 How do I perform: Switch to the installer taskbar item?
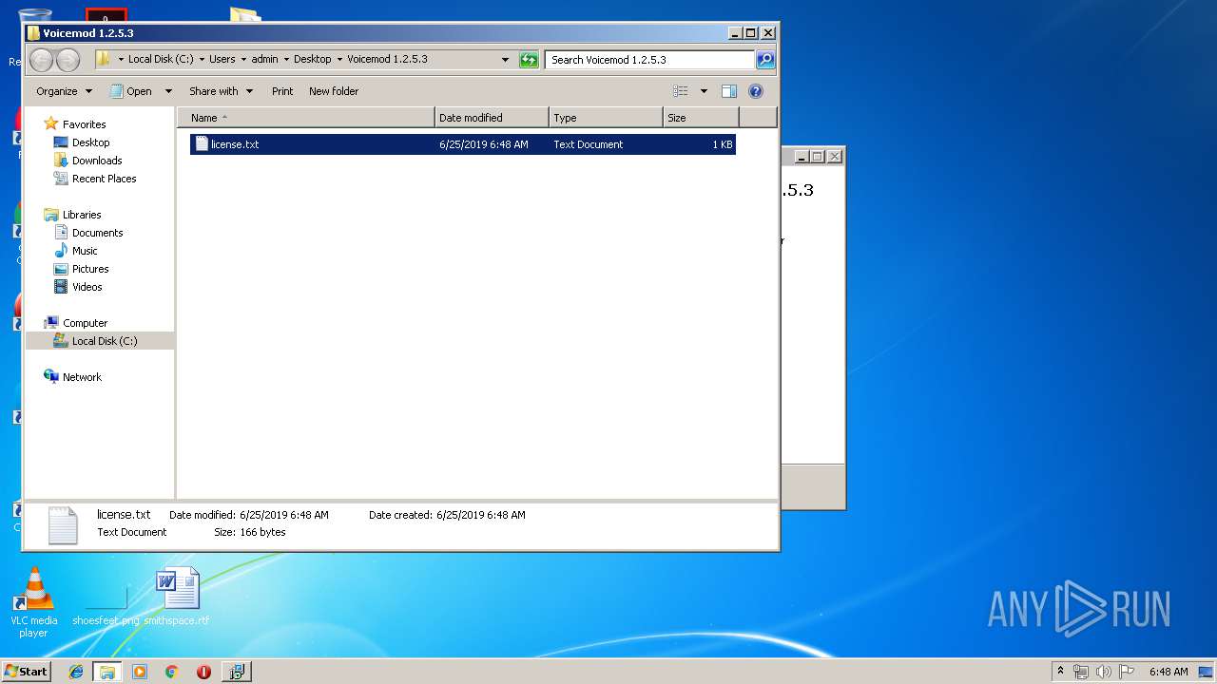click(x=237, y=672)
